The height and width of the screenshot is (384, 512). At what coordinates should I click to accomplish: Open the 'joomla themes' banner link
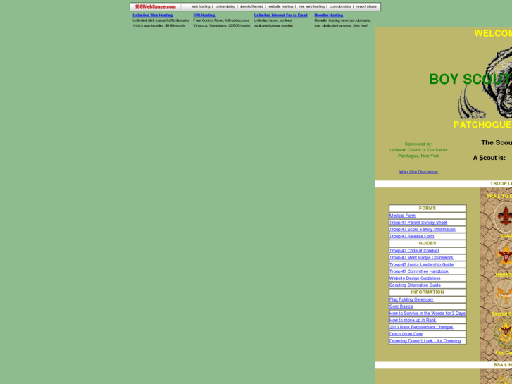(251, 6)
